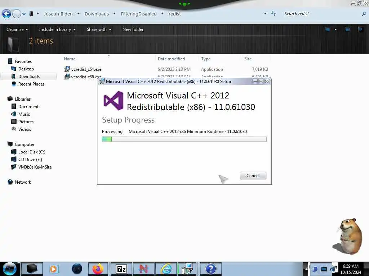Sort by the Size column header
369x276 pixels.
click(x=248, y=59)
